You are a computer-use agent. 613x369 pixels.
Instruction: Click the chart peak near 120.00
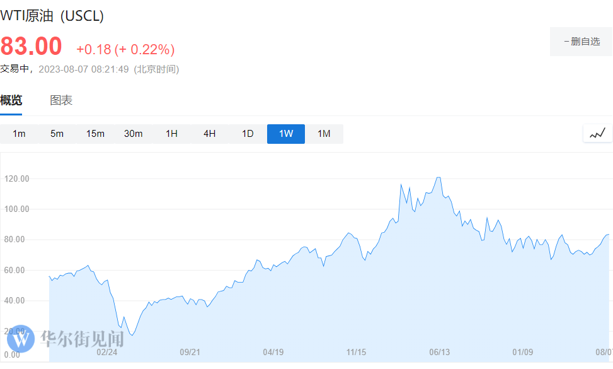coord(438,178)
